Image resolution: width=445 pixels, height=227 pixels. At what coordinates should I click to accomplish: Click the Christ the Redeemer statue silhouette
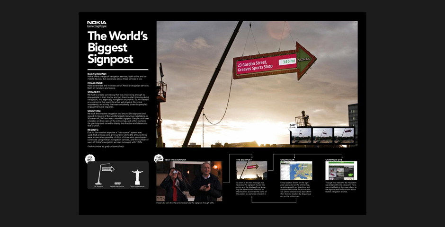pos(137,177)
